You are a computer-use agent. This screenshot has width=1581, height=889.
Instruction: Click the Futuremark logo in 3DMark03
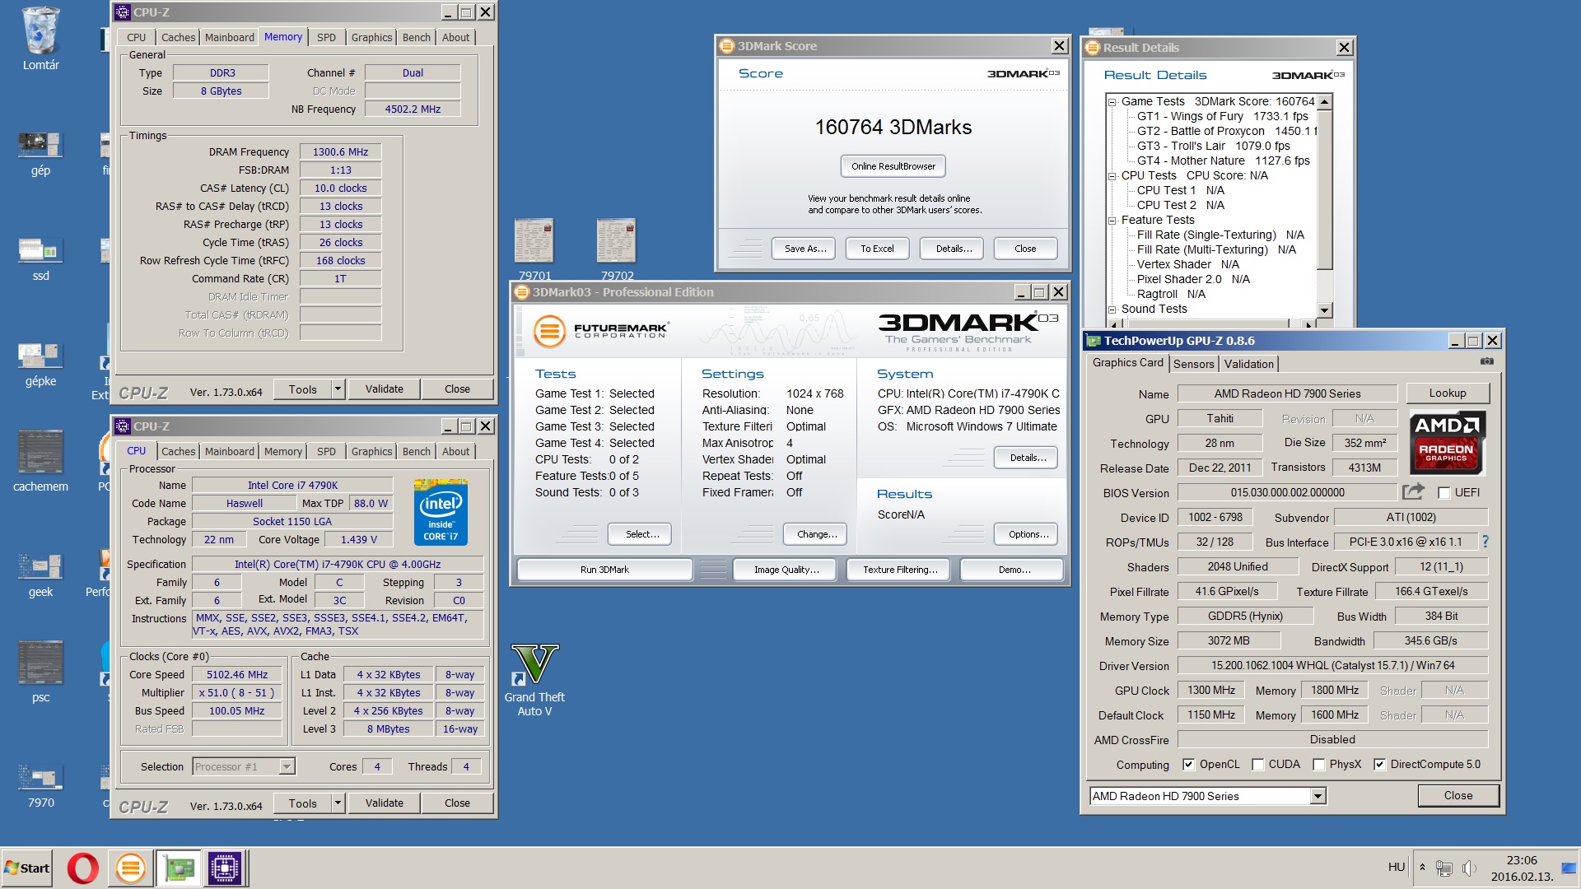[x=601, y=331]
